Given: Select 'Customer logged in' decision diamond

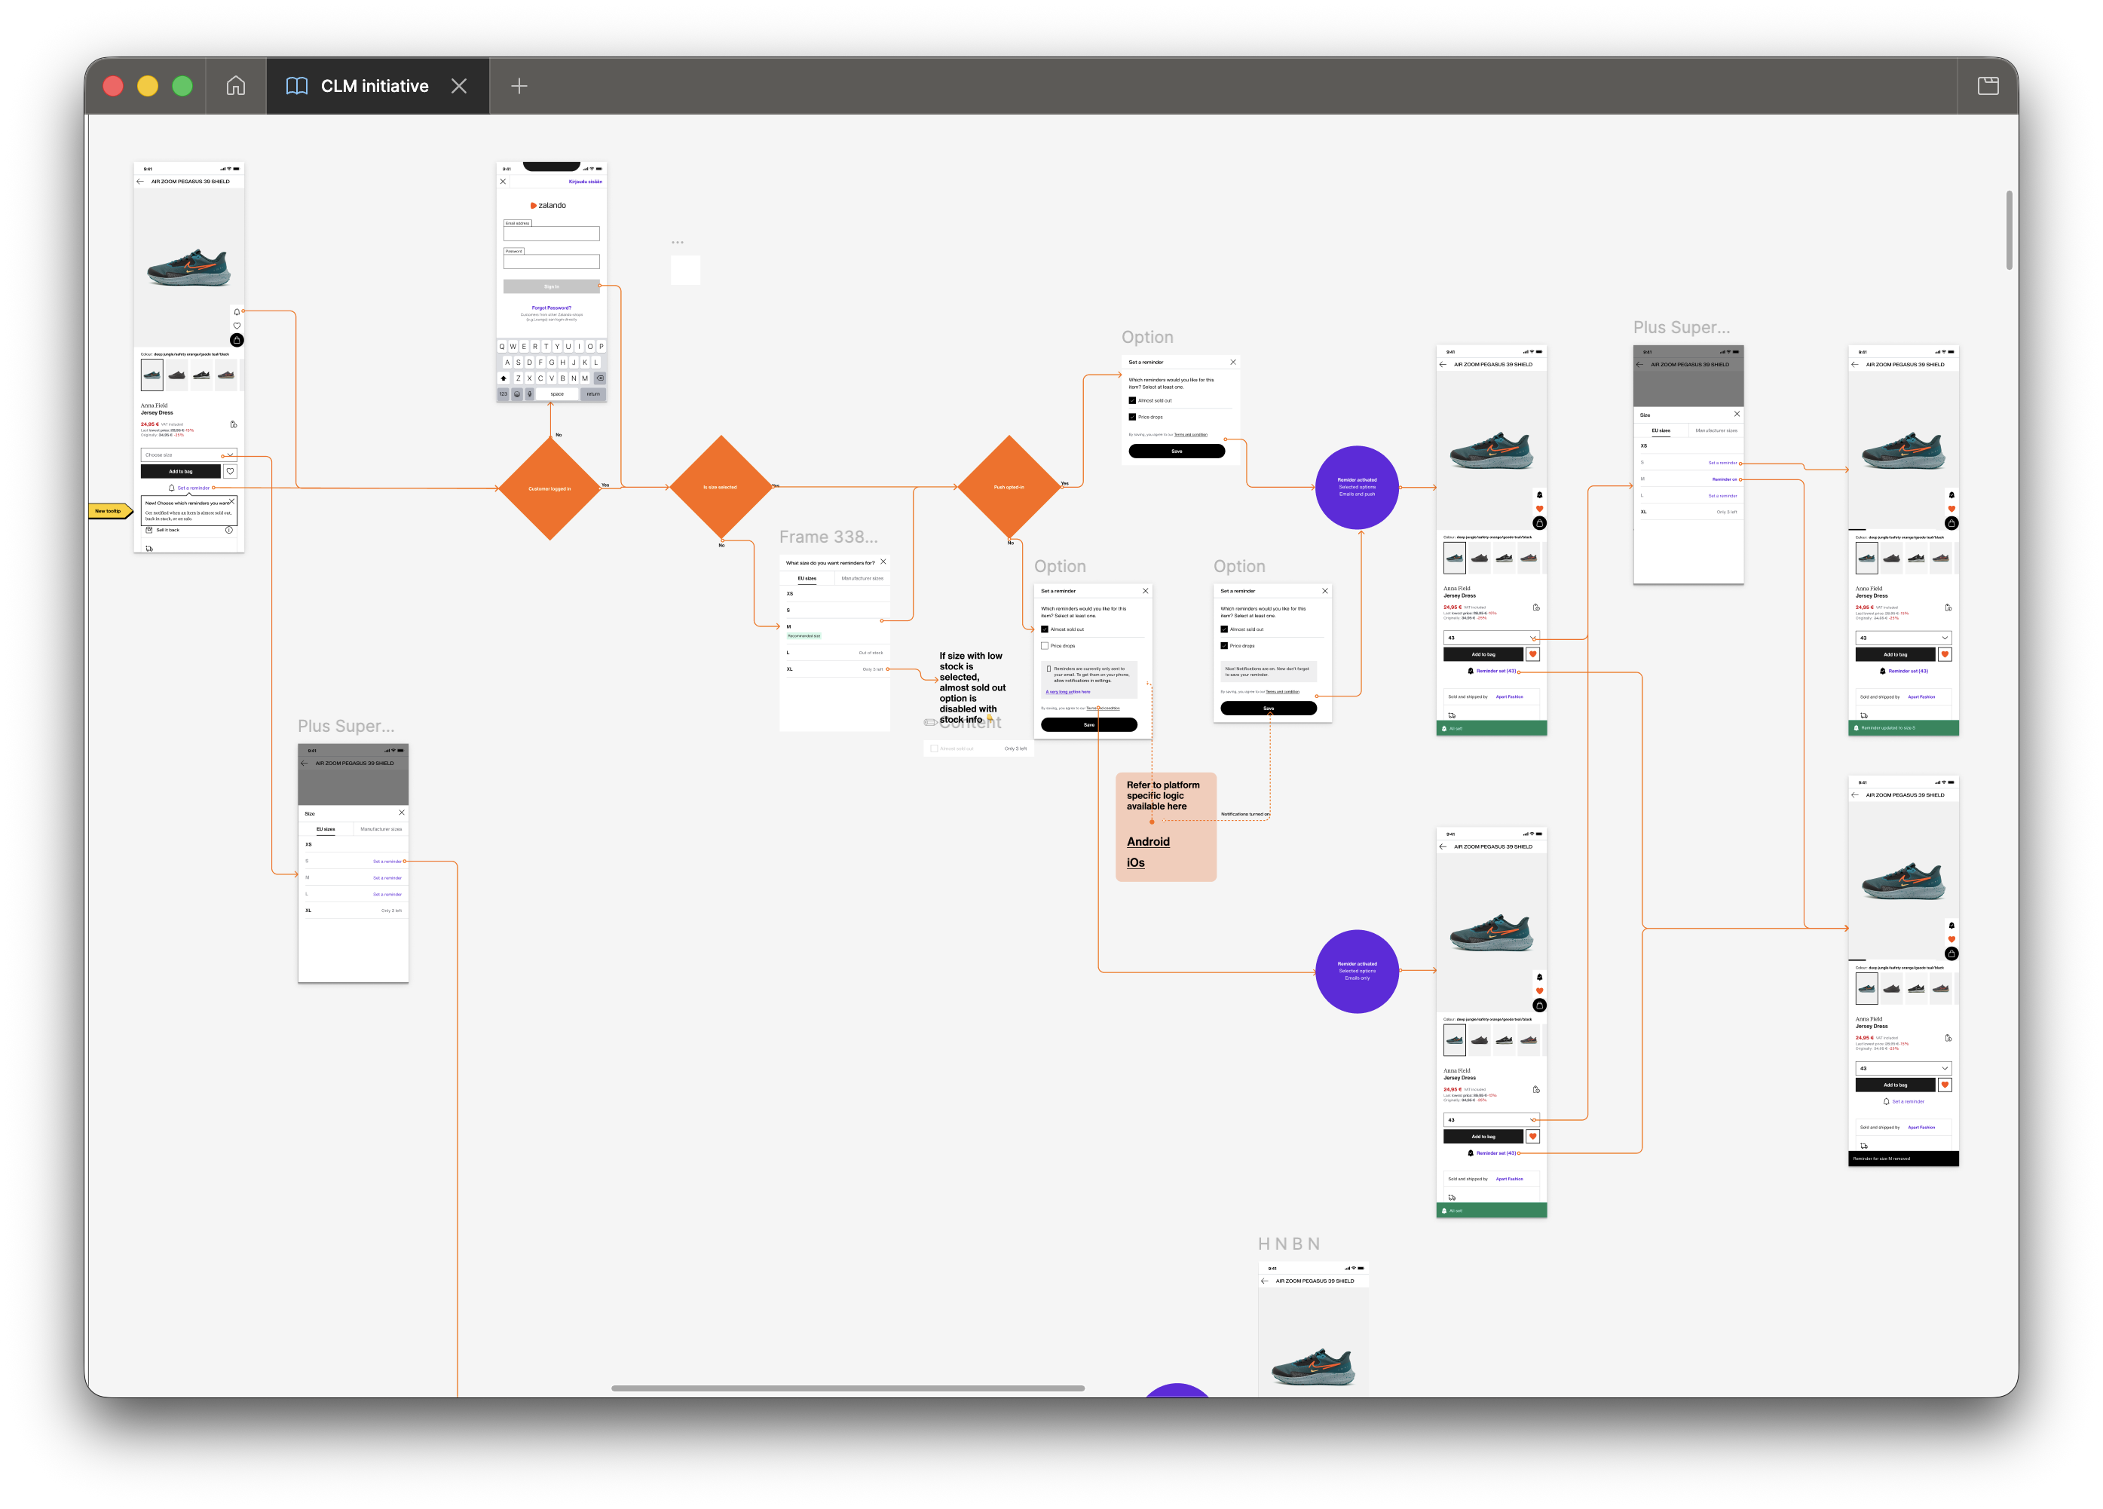Looking at the screenshot, I should 549,488.
